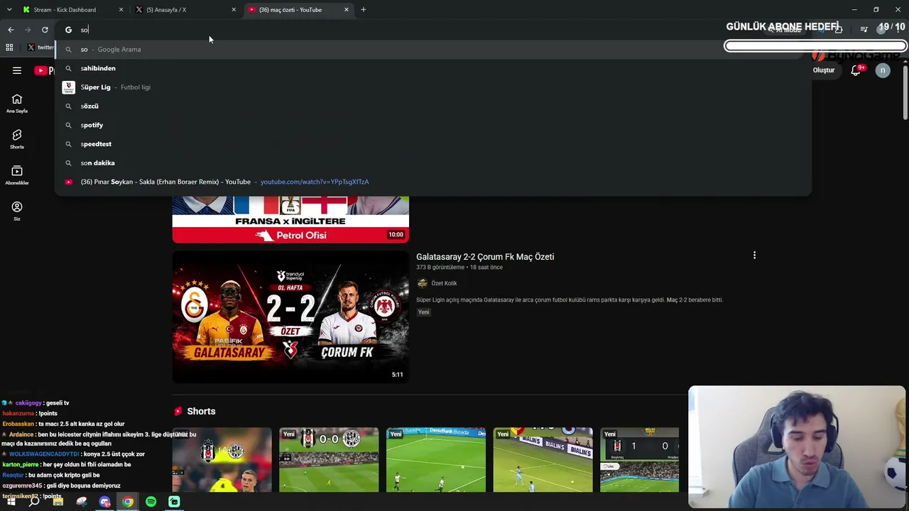909x511 pixels.
Task: Click the Yeni badge under the Galatasaray description
Action: (x=424, y=312)
